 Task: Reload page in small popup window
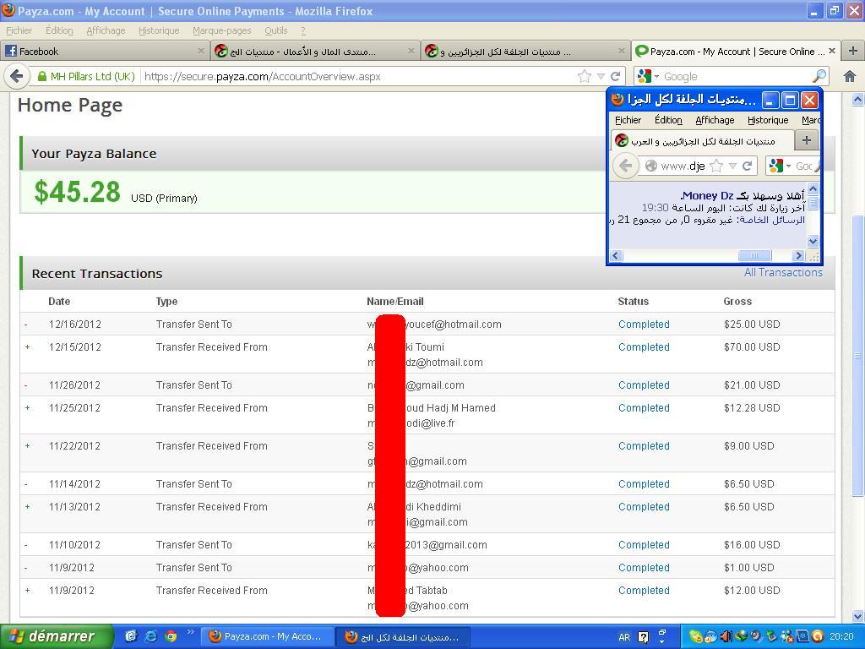click(x=748, y=166)
